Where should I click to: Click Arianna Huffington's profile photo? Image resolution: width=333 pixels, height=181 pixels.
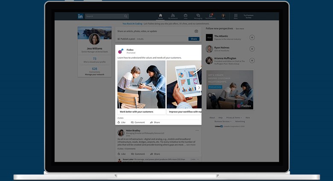point(209,60)
